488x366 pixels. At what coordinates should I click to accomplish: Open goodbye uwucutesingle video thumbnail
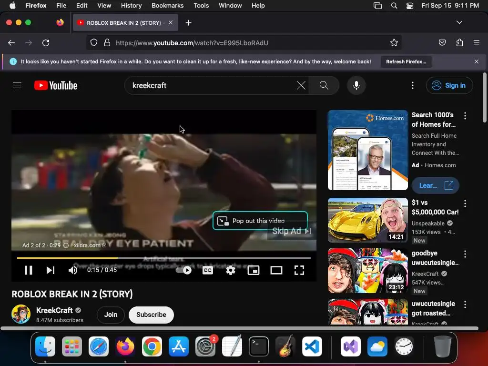pos(368,271)
